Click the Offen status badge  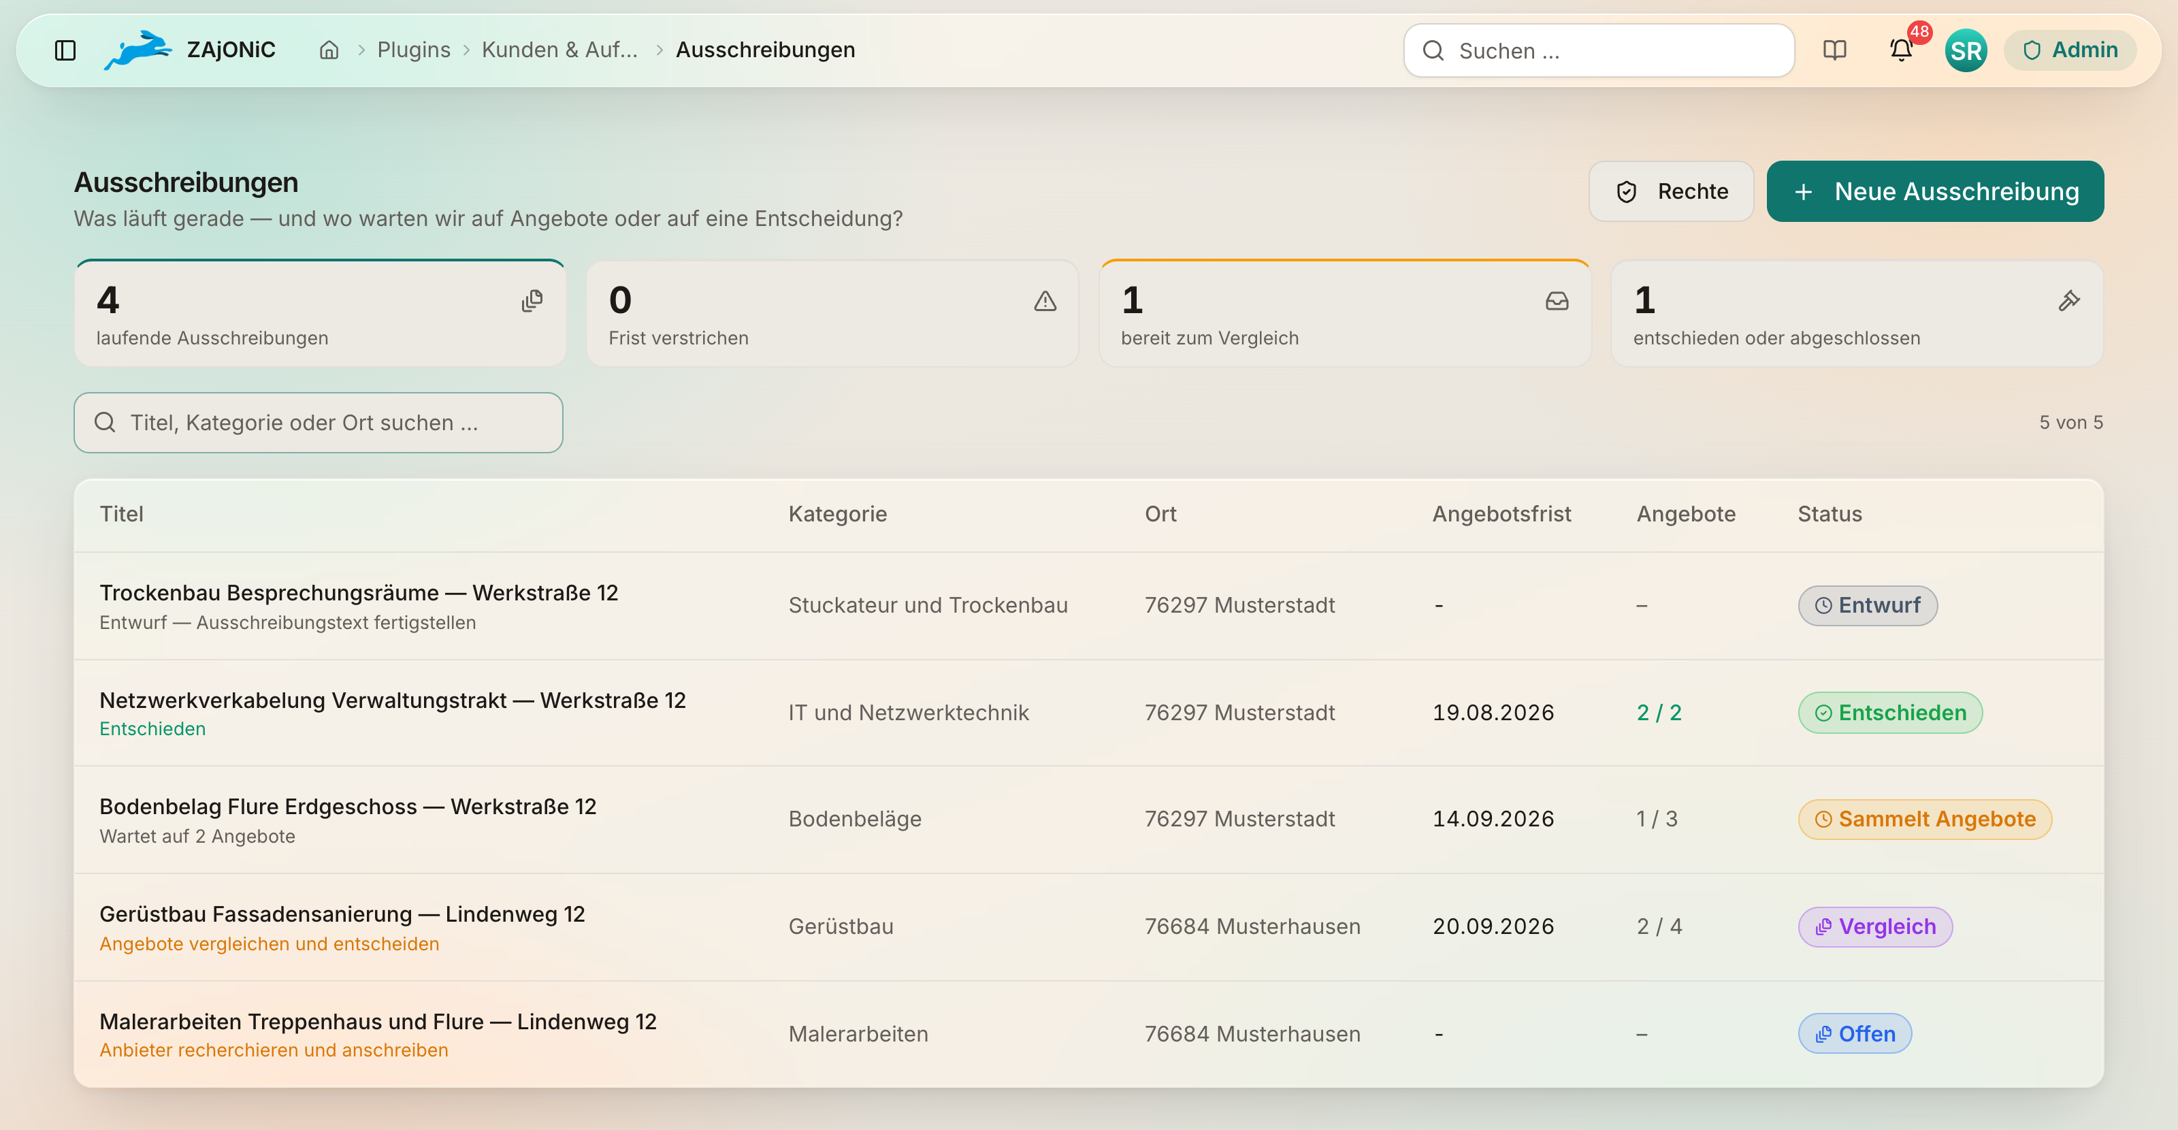(1854, 1033)
